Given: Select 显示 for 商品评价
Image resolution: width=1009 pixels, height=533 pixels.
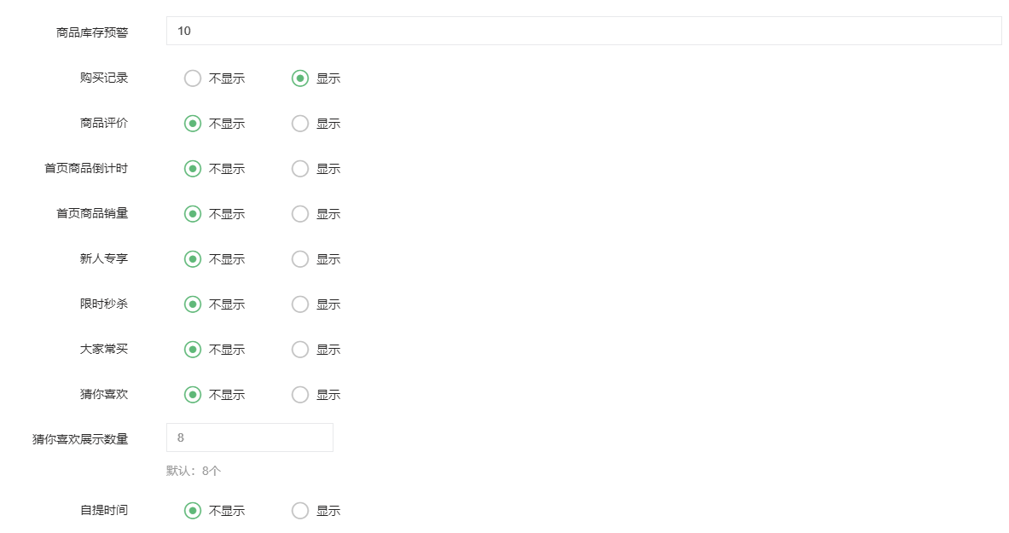Looking at the screenshot, I should point(300,124).
